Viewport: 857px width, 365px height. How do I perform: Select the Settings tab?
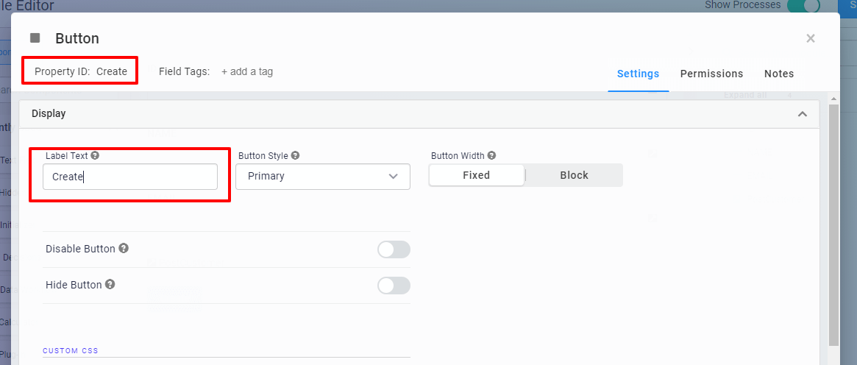click(638, 74)
